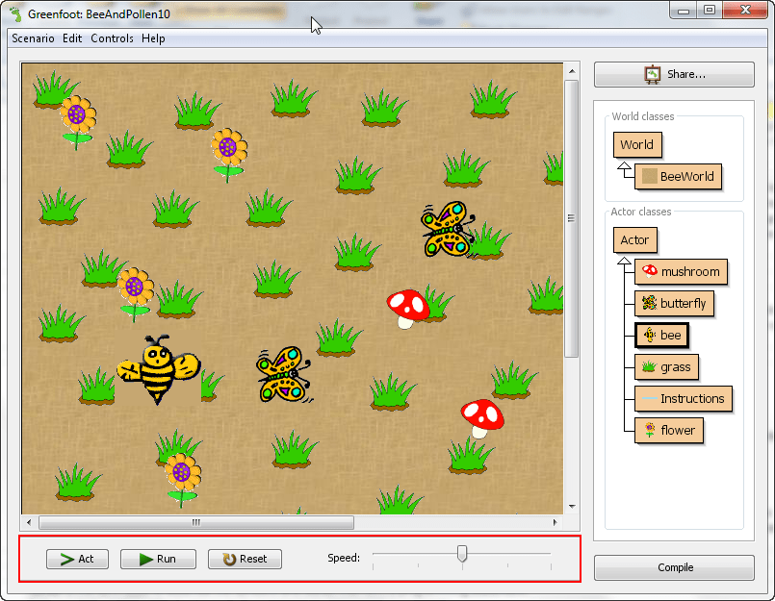Select the grass actor class
The image size is (775, 601).
(666, 366)
